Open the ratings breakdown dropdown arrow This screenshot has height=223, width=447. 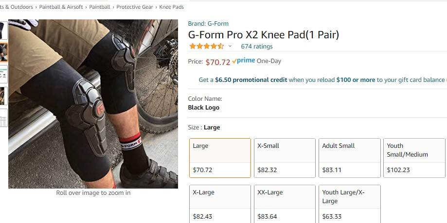(x=230, y=47)
